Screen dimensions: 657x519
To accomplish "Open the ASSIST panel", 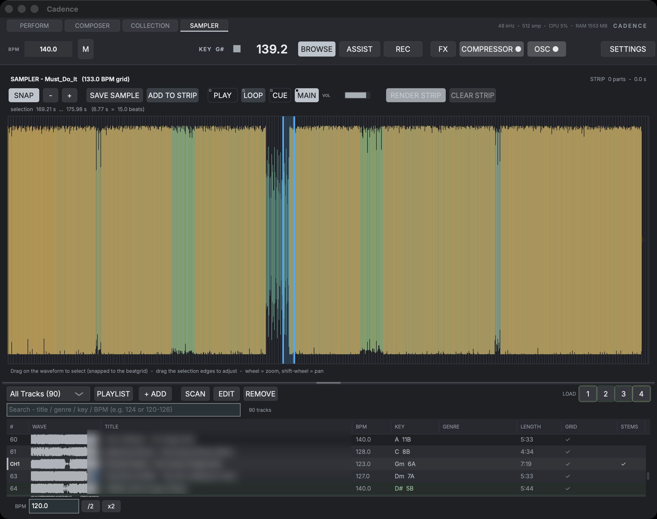I will click(359, 49).
